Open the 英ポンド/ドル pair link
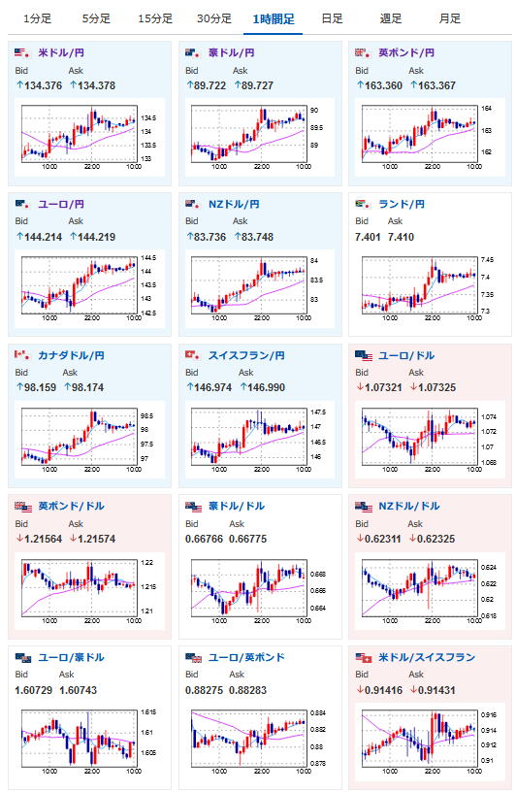Image resolution: width=516 pixels, height=792 pixels. coord(71,506)
